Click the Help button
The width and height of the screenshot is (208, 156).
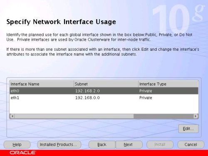coord(17,145)
